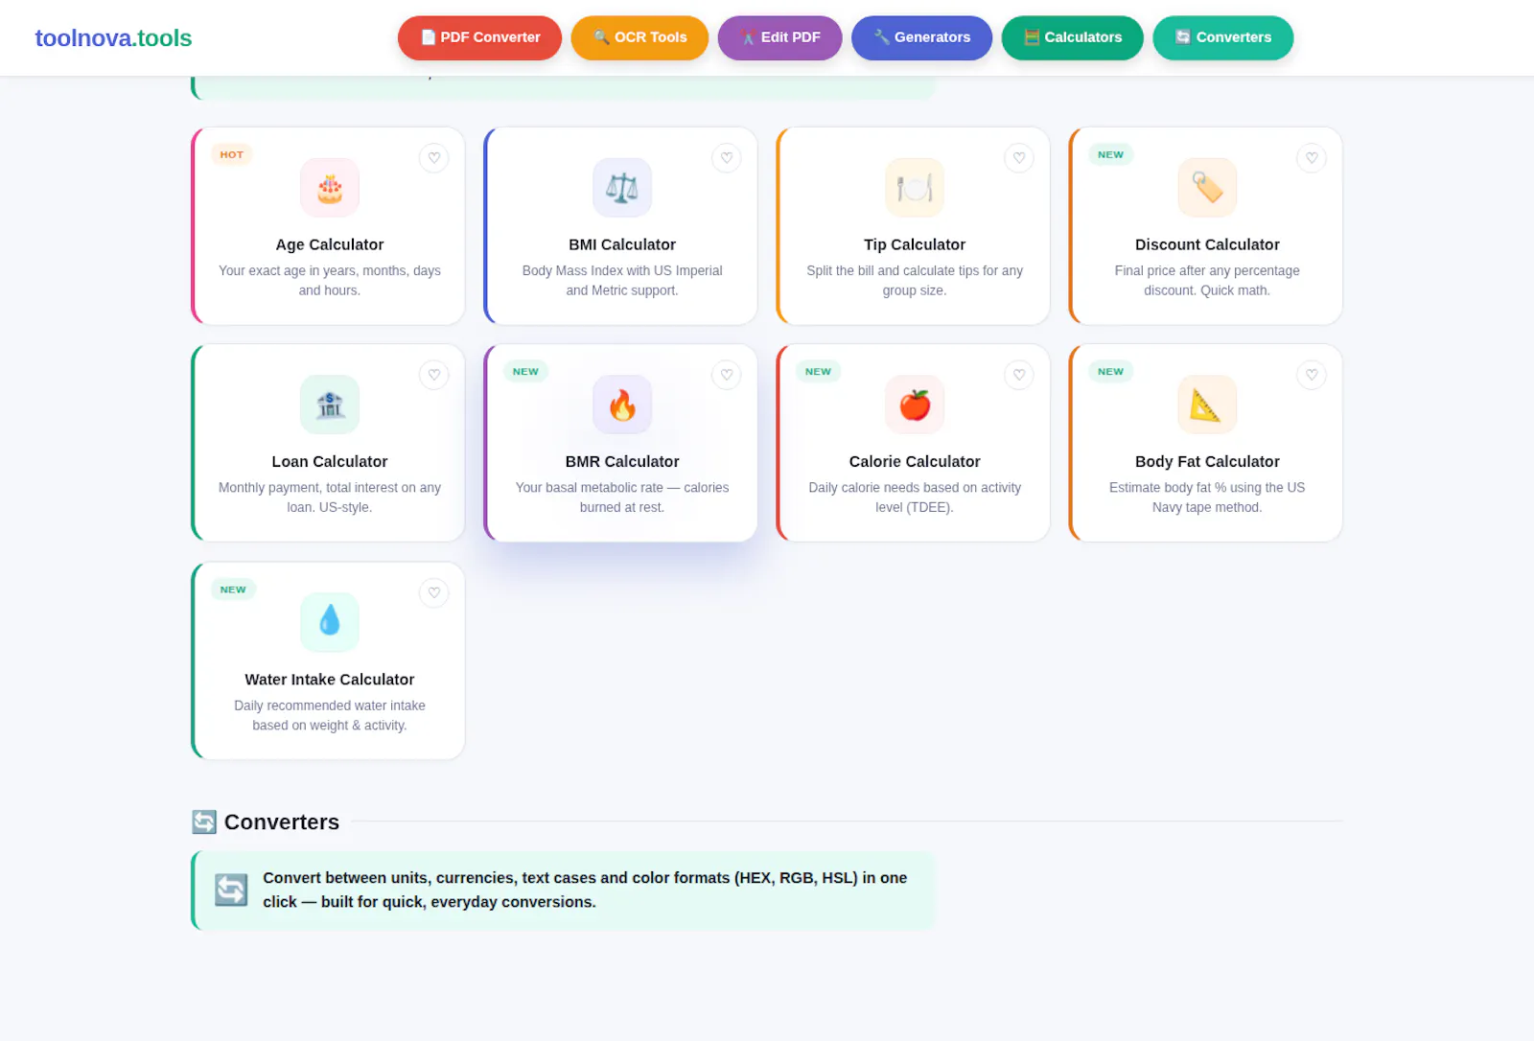1534x1041 pixels.
Task: Favorite the Body Fat Calculator with heart
Action: pyautogui.click(x=1312, y=375)
